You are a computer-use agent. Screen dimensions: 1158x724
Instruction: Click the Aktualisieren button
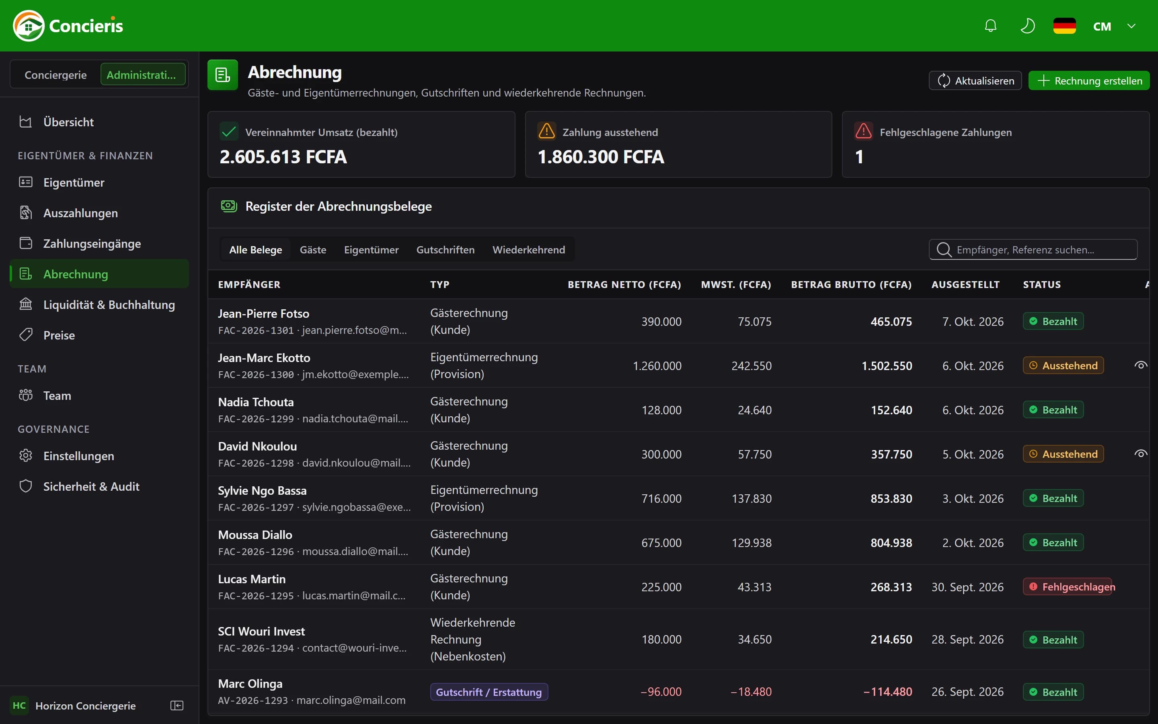[x=975, y=80]
